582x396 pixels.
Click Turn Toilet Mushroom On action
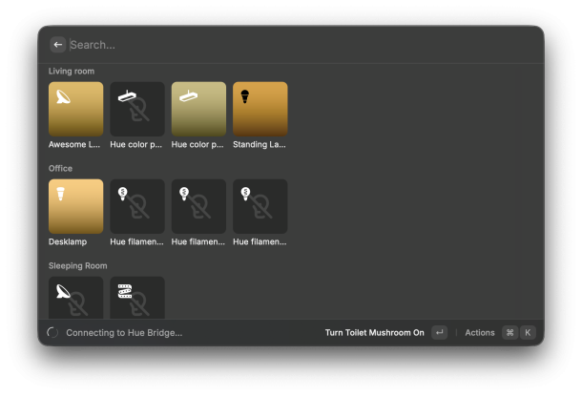[x=374, y=333]
